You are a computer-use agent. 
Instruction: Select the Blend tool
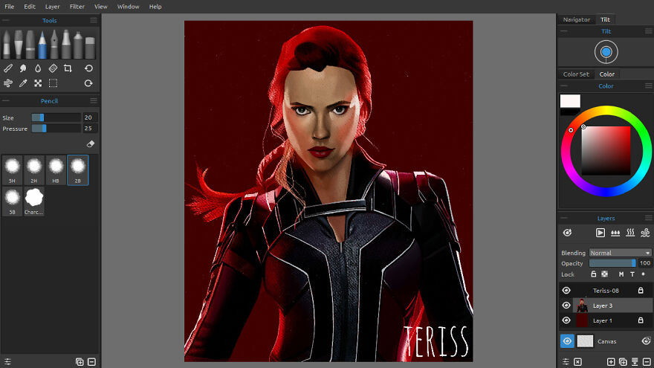coord(8,68)
